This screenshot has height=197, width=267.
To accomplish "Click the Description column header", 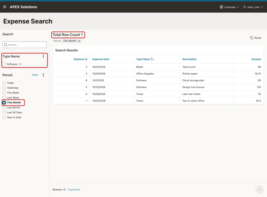I will (189, 59).
